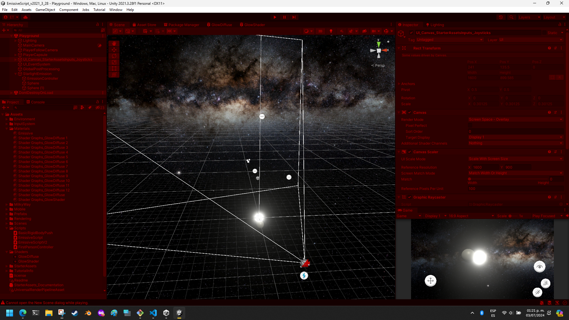The height and width of the screenshot is (320, 569).
Task: Open Undo History icon
Action: pos(501,17)
